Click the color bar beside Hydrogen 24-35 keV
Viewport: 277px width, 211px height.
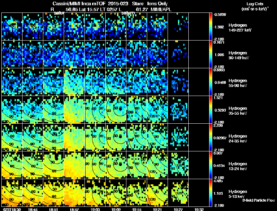(211, 138)
